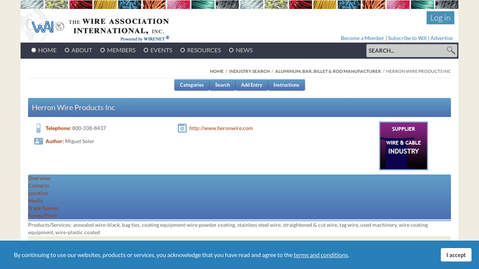Click the Herron Wire Products Inc title
This screenshot has width=479, height=269.
[x=73, y=108]
